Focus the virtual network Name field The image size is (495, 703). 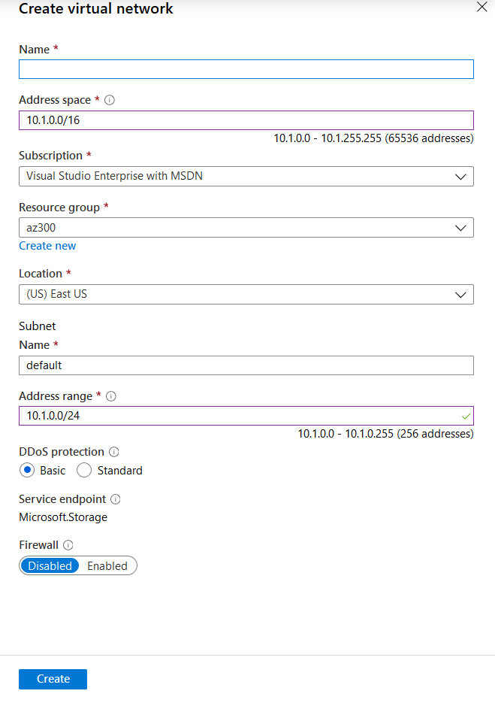[246, 69]
